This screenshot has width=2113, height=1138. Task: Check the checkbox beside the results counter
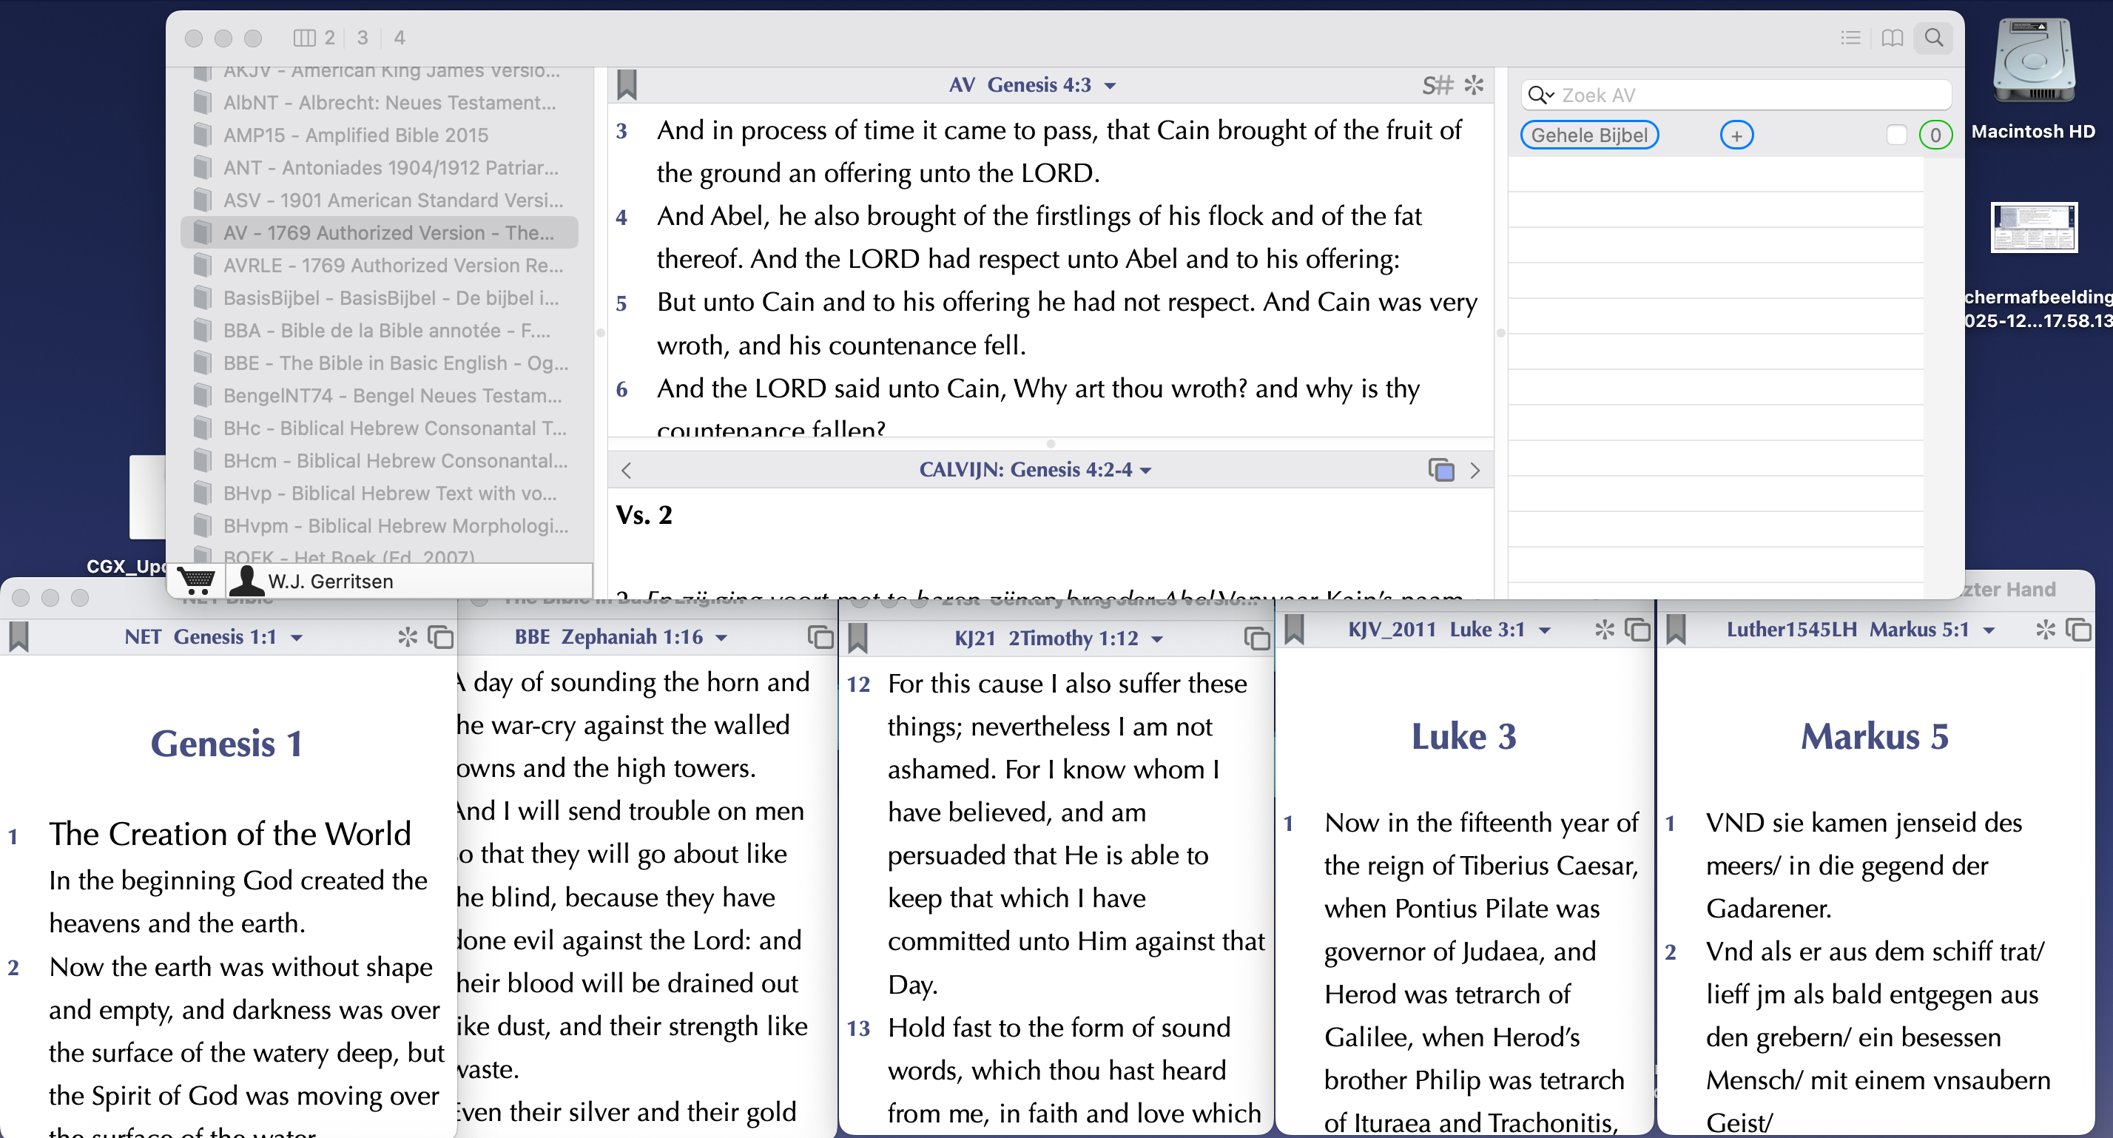click(1896, 135)
